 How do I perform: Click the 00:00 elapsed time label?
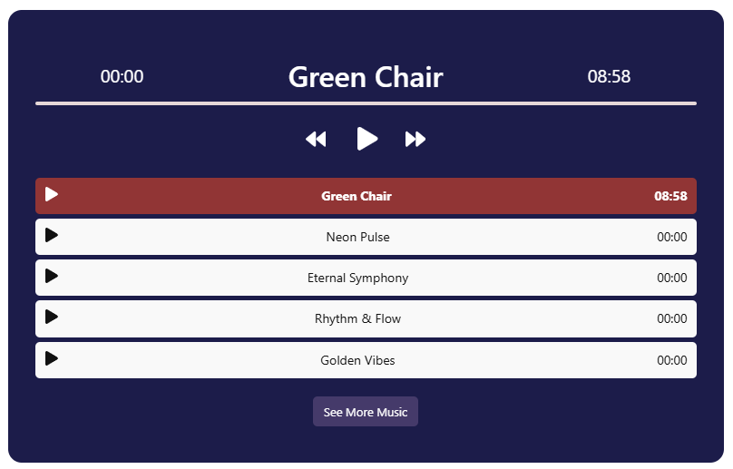click(122, 77)
